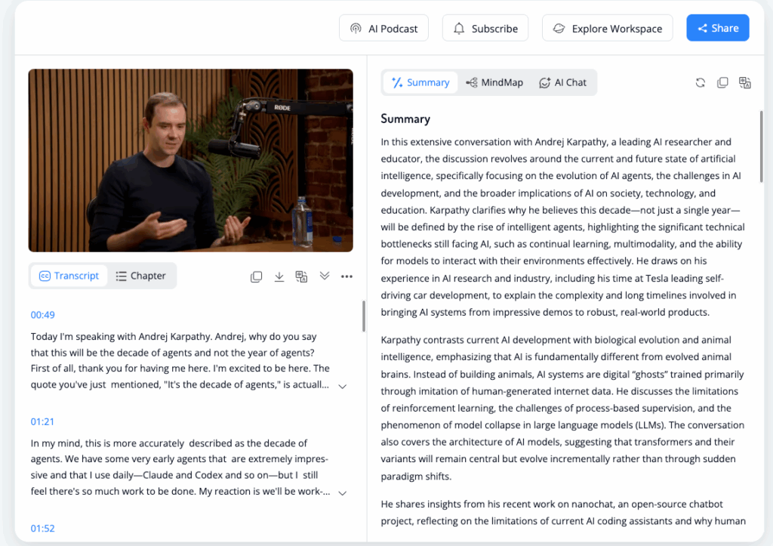Image resolution: width=773 pixels, height=546 pixels.
Task: Switch to the Chapter view
Action: (140, 276)
